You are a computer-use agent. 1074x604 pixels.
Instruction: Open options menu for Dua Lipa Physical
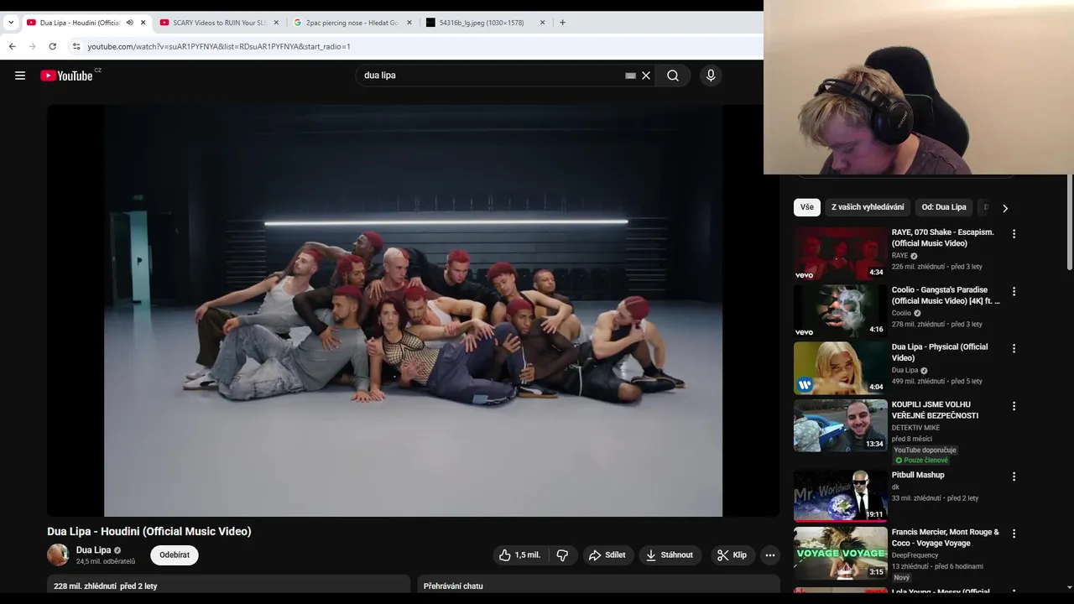(1014, 349)
